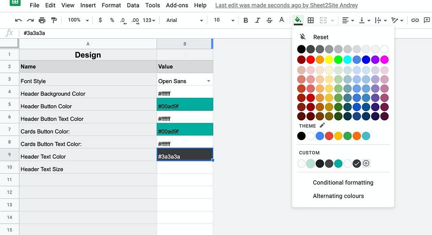Click the Undo arrow icon

click(x=18, y=20)
